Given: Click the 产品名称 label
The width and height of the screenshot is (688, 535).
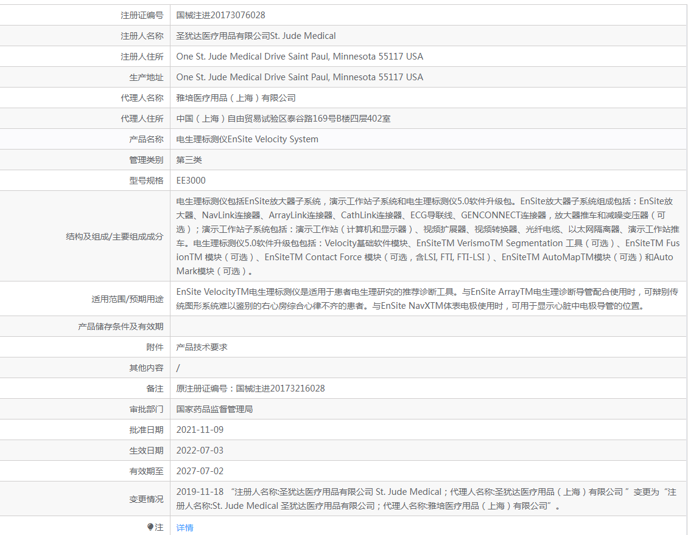Looking at the screenshot, I should click(x=146, y=139).
